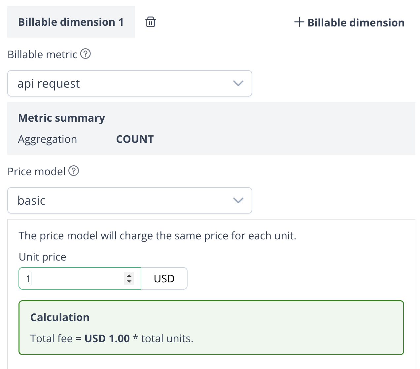Click the USD currency box
The width and height of the screenshot is (420, 369).
click(164, 278)
